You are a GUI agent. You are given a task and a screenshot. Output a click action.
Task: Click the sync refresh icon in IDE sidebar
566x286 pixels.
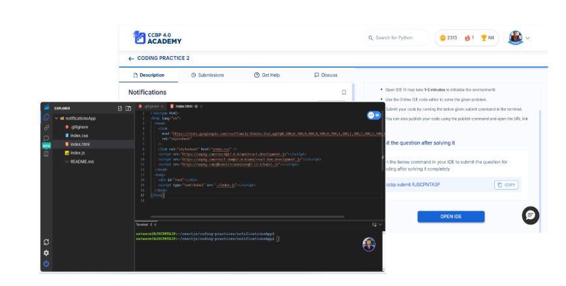click(x=46, y=242)
